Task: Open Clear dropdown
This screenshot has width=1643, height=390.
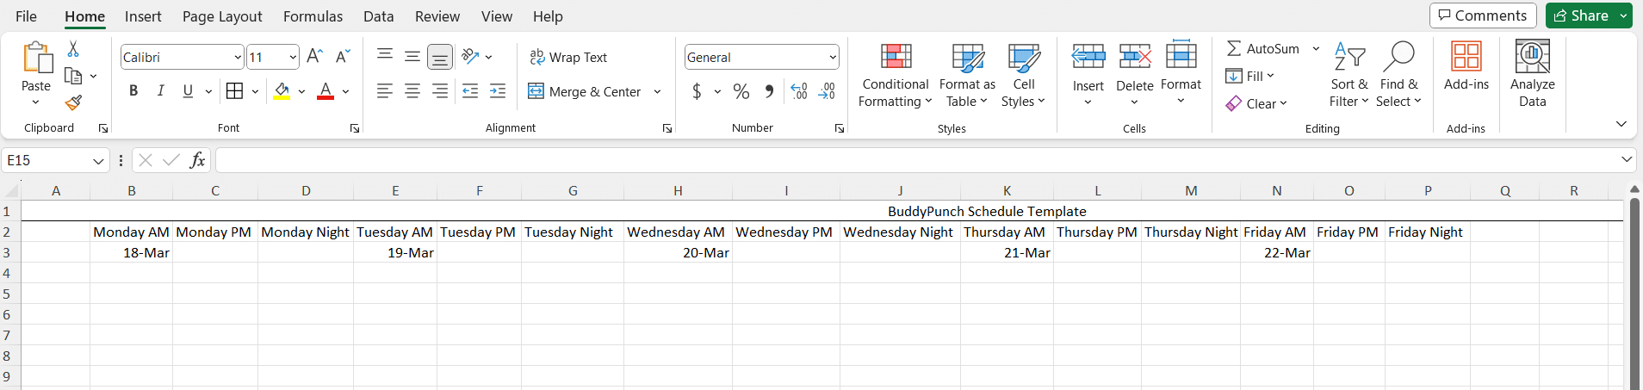Action: pyautogui.click(x=1256, y=103)
